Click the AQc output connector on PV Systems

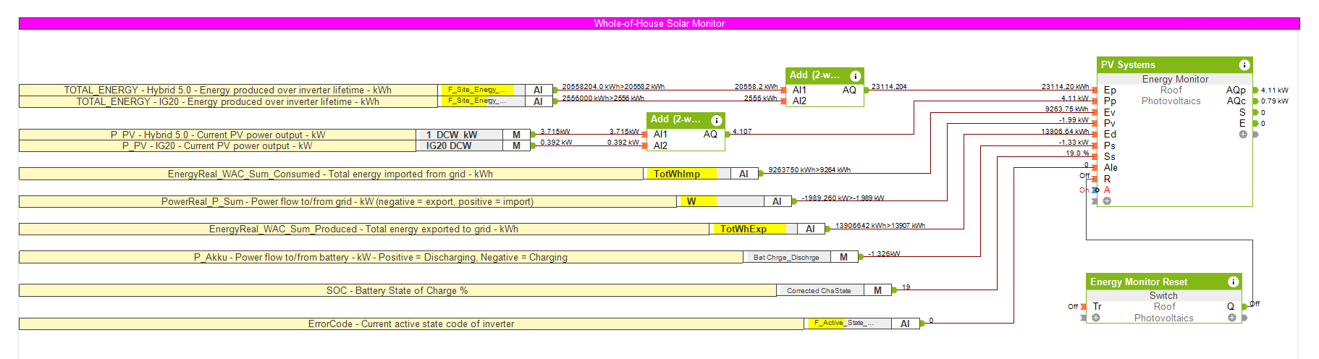[x=1255, y=101]
